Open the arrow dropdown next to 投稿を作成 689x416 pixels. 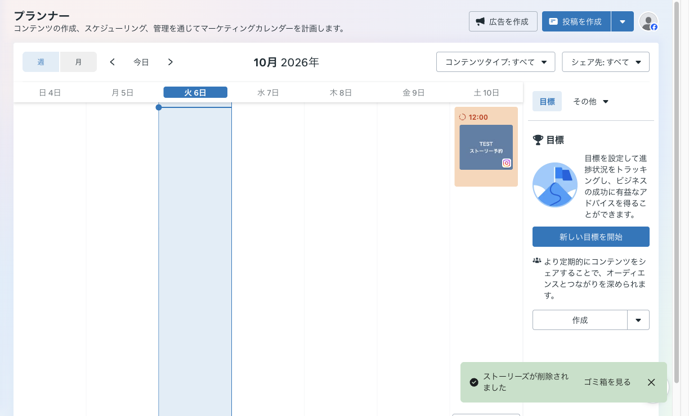click(623, 21)
